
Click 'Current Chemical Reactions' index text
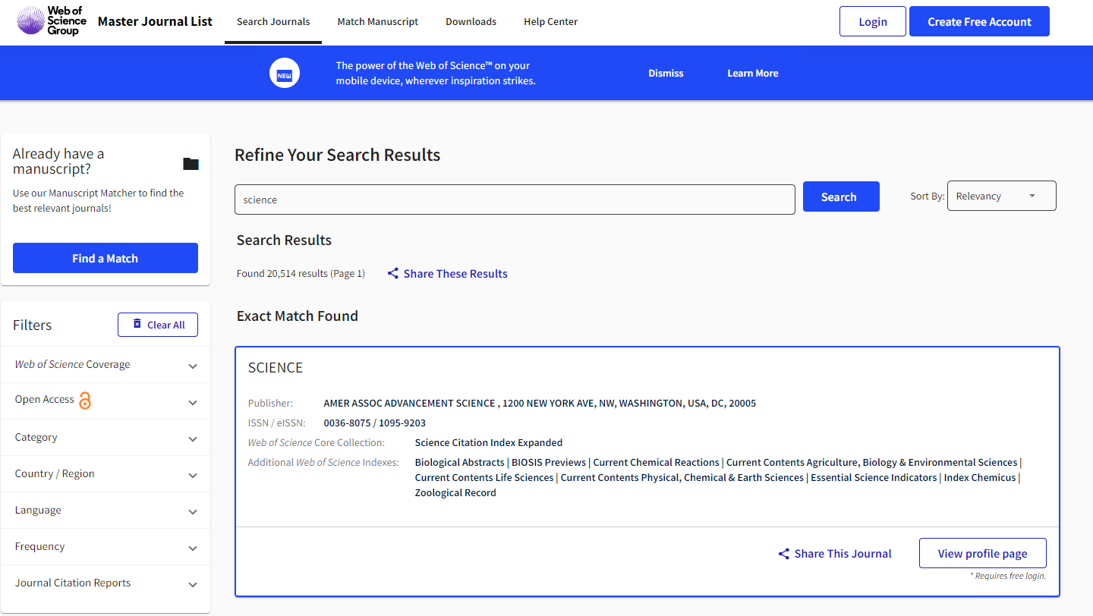(657, 463)
